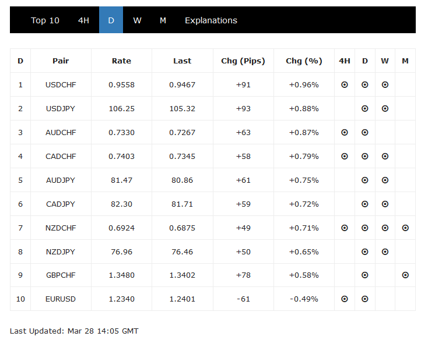The width and height of the screenshot is (421, 340).
Task: Click the 4H signal icon for EURUSD
Action: (x=345, y=299)
